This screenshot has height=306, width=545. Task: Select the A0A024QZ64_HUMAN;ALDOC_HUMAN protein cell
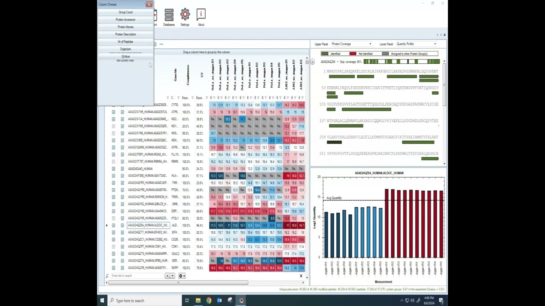point(148,225)
